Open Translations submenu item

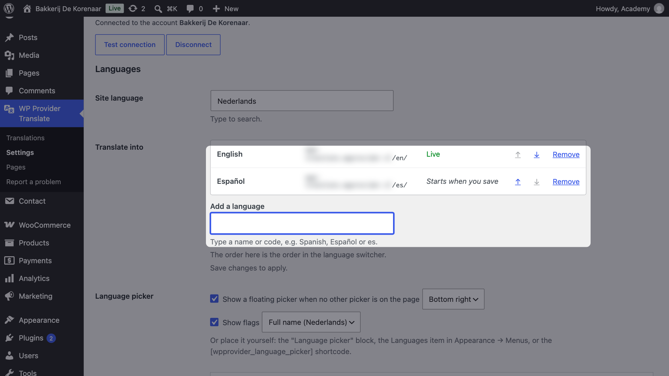pos(25,138)
